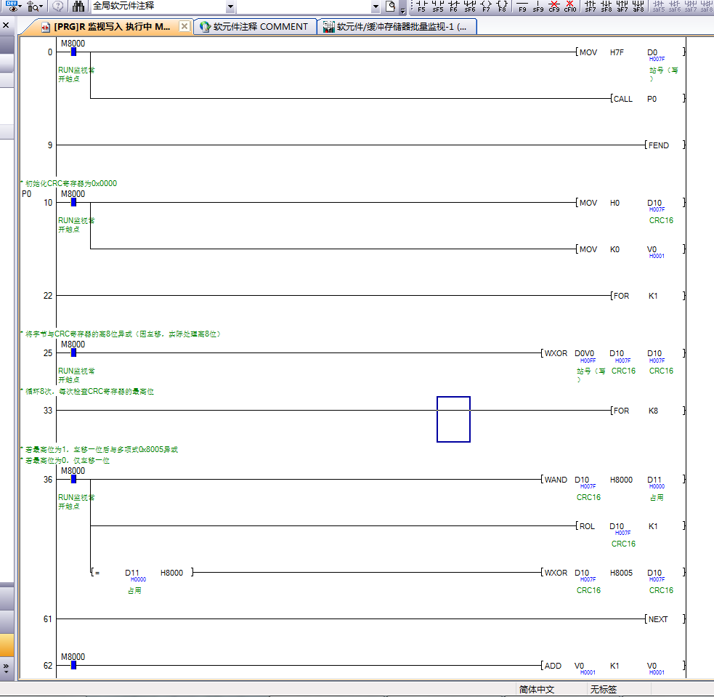Insert coil with F7 tool
The width and height of the screenshot is (714, 697).
tap(486, 7)
